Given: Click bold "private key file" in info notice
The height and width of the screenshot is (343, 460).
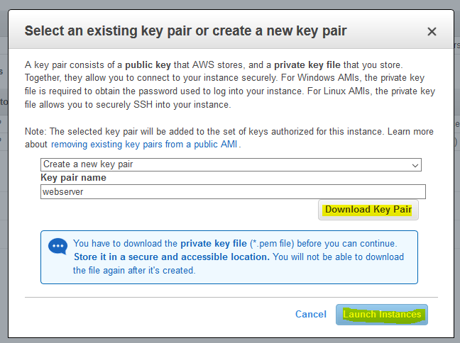Looking at the screenshot, I should click(214, 244).
